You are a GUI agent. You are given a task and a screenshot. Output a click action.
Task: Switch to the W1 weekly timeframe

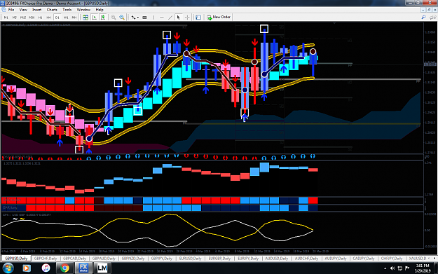[x=66, y=18]
